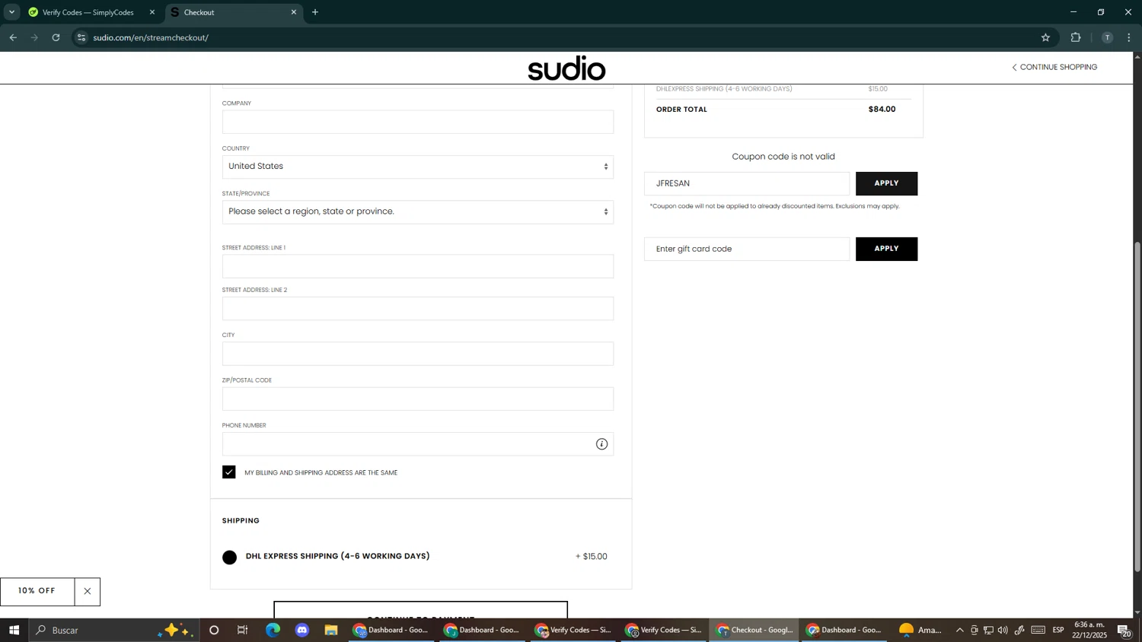Switch to the last Dashboard taskbar window

point(845,630)
